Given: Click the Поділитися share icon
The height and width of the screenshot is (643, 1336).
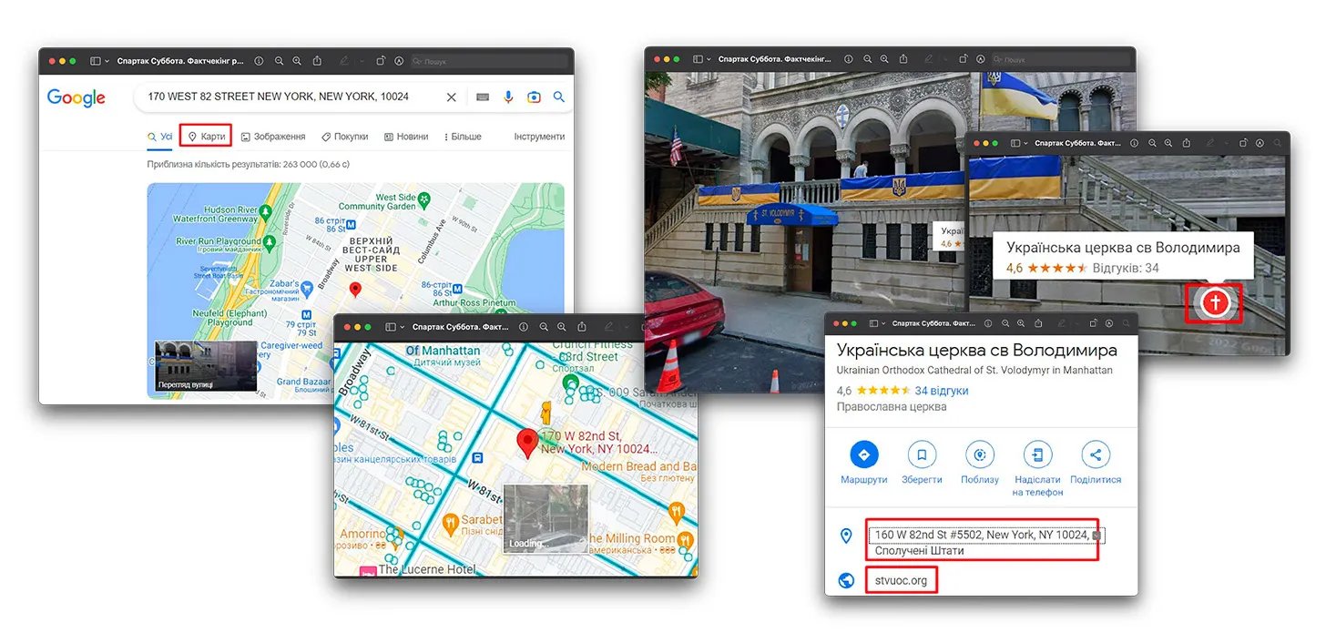Looking at the screenshot, I should coord(1095,454).
